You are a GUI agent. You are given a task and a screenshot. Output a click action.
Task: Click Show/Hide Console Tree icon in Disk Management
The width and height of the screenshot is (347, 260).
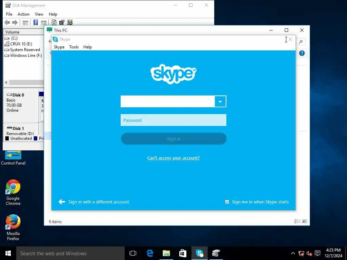coord(25,22)
